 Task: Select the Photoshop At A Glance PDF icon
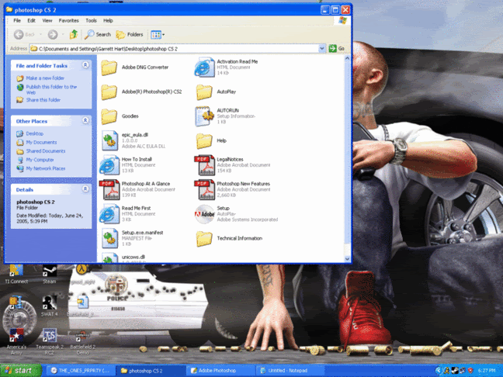point(109,190)
